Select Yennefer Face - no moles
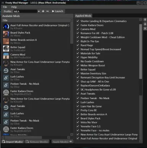This screenshot has height=148, width=147. [x=95, y=130]
